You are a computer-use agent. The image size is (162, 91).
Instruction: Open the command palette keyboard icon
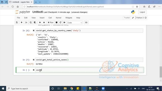point(86,22)
